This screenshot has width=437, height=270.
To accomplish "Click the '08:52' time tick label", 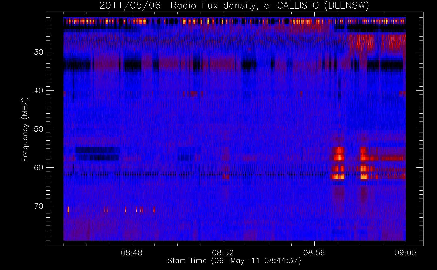I will pyautogui.click(x=223, y=253).
